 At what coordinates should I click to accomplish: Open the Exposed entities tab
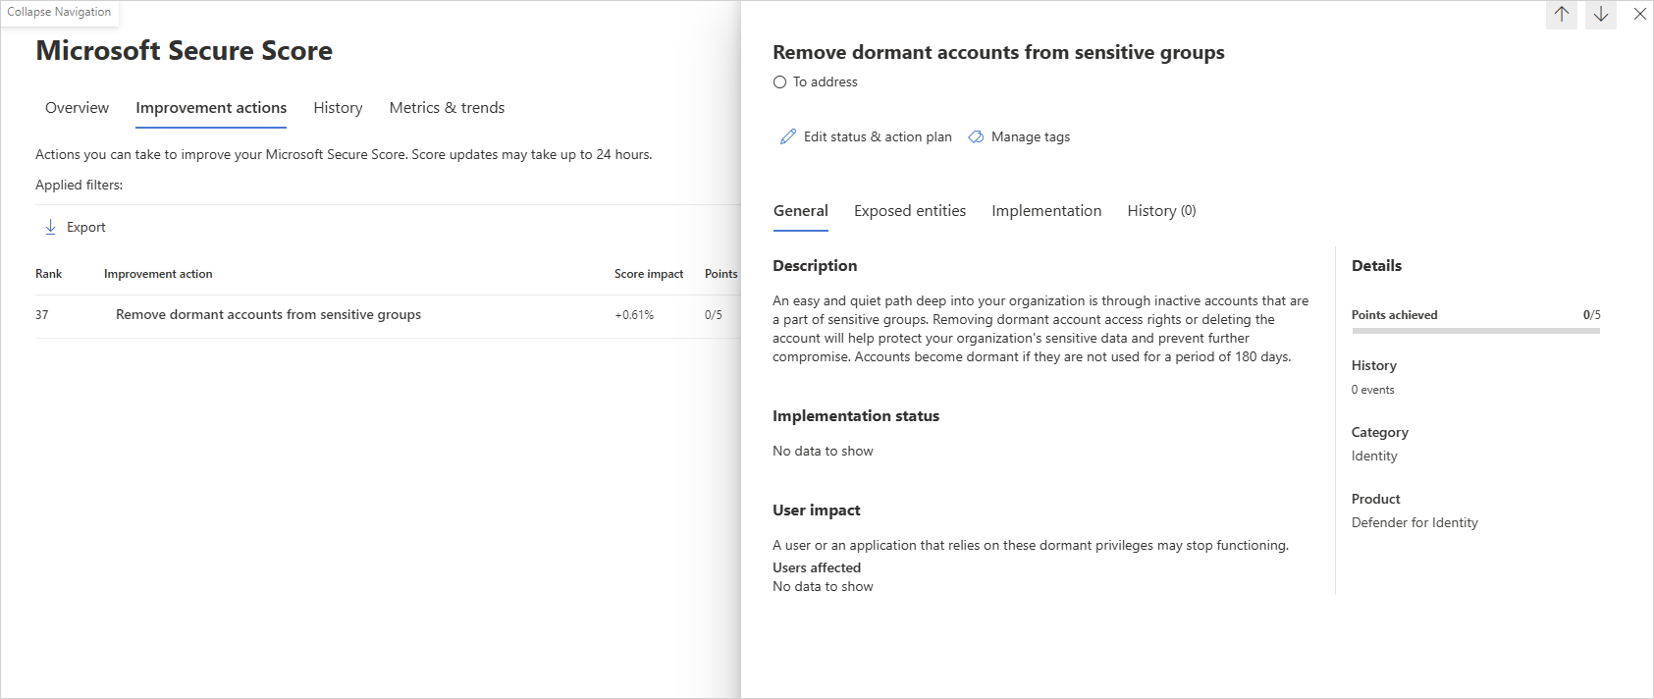point(909,210)
